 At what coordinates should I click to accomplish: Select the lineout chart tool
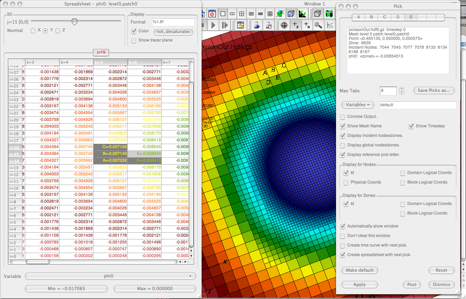coord(330,25)
